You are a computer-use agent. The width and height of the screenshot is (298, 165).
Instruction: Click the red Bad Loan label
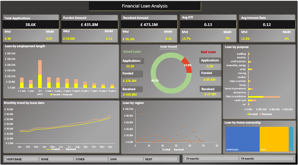click(x=208, y=52)
